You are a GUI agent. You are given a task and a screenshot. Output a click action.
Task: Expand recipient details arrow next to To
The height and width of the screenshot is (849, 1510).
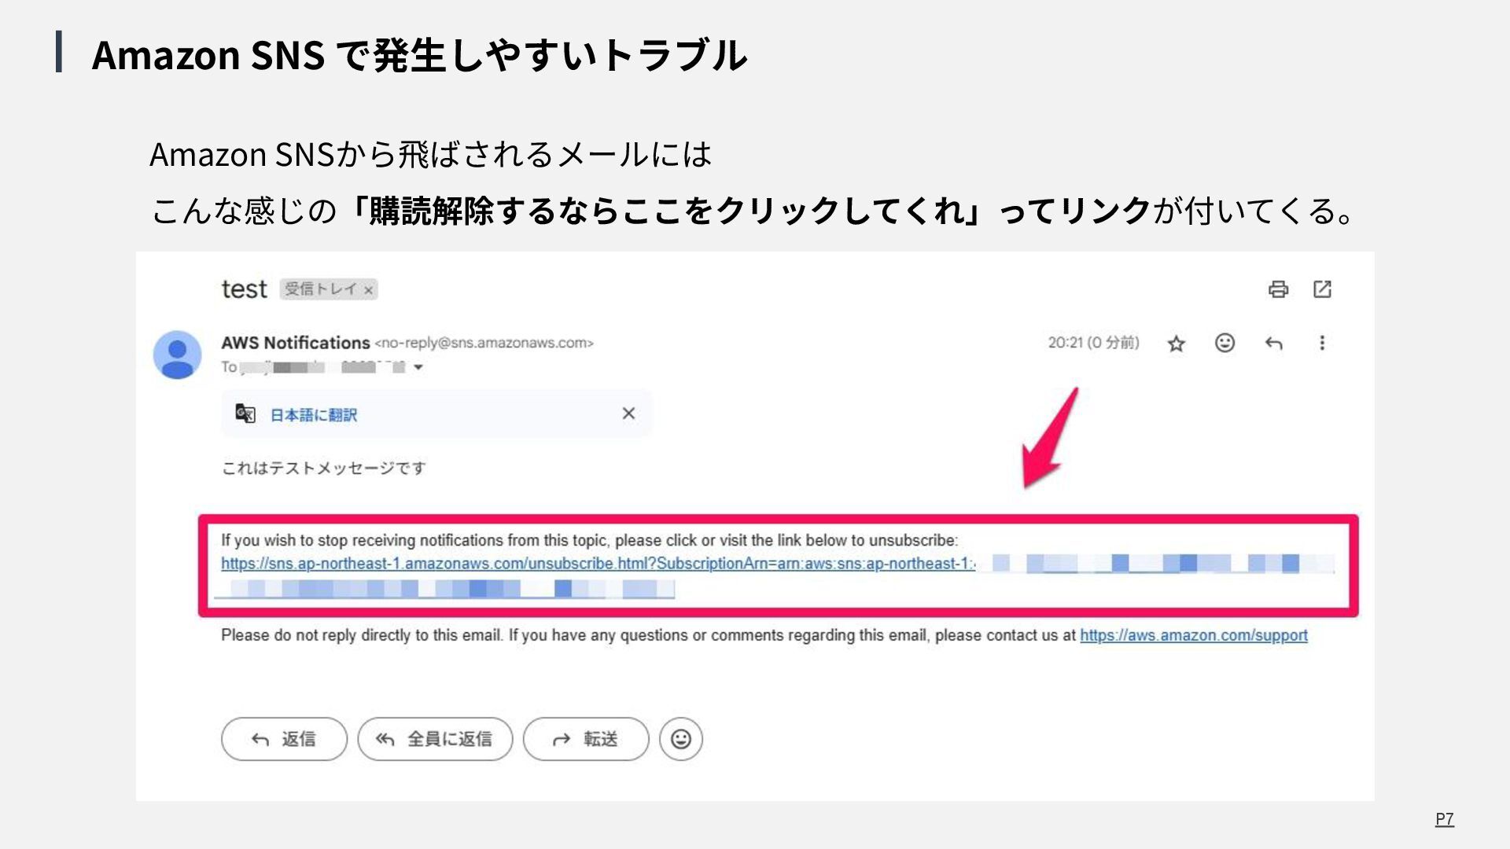point(418,367)
